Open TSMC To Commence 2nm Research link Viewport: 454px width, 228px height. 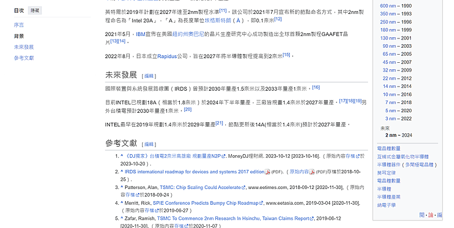tap(233, 219)
